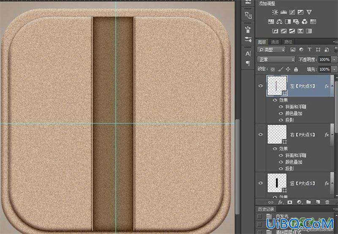Add a Color Balance adjustment layer
Viewport: 338px width, 234px height.
(x=279, y=22)
